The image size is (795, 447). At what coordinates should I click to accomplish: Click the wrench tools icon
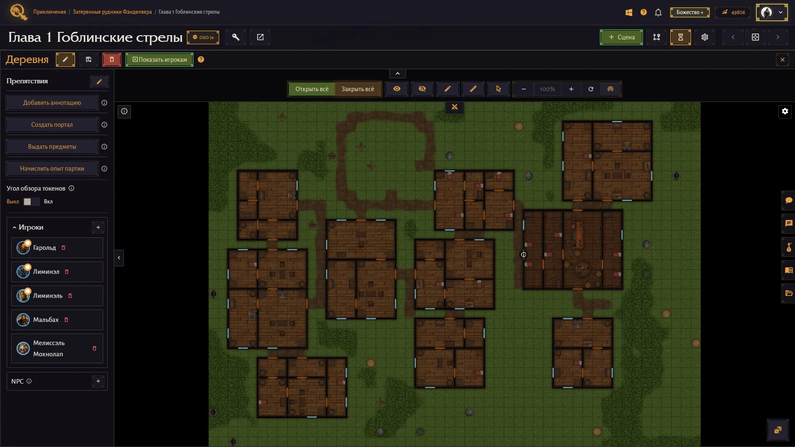pyautogui.click(x=236, y=37)
